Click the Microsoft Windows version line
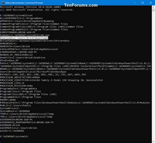The image size is (155, 143). 30,7
